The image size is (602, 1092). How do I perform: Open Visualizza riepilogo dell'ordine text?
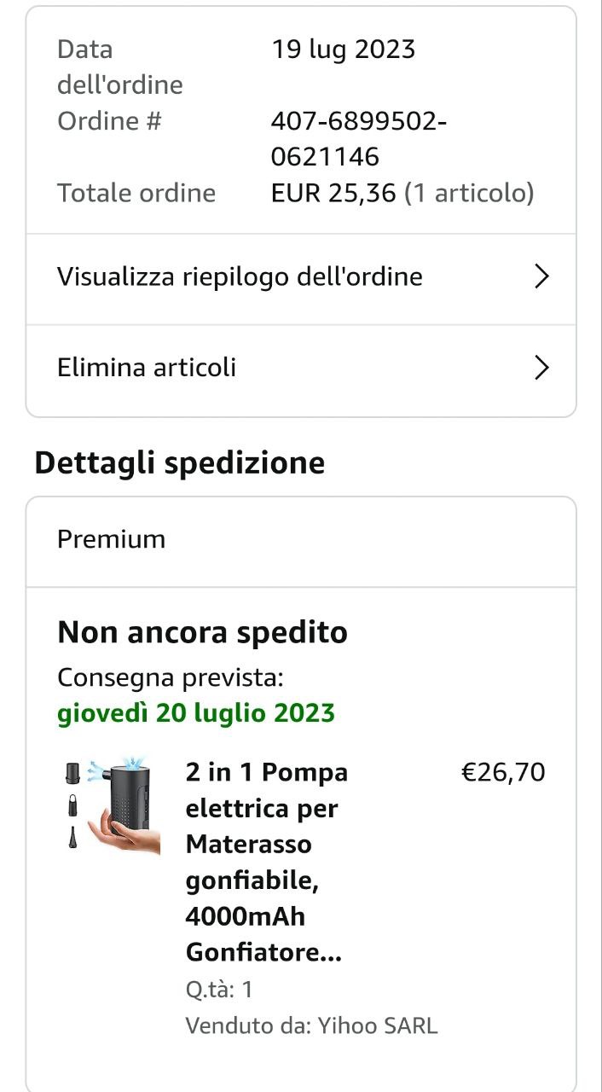pos(240,277)
